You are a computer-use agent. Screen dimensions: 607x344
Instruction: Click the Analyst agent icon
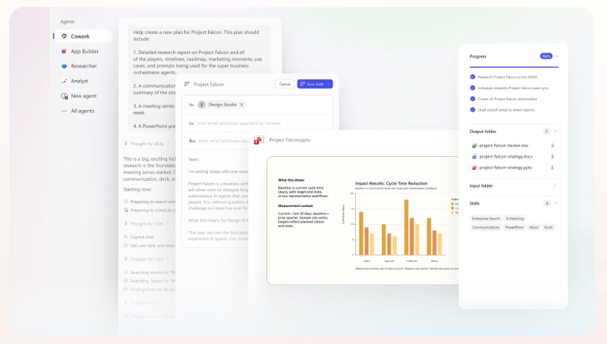(x=64, y=81)
